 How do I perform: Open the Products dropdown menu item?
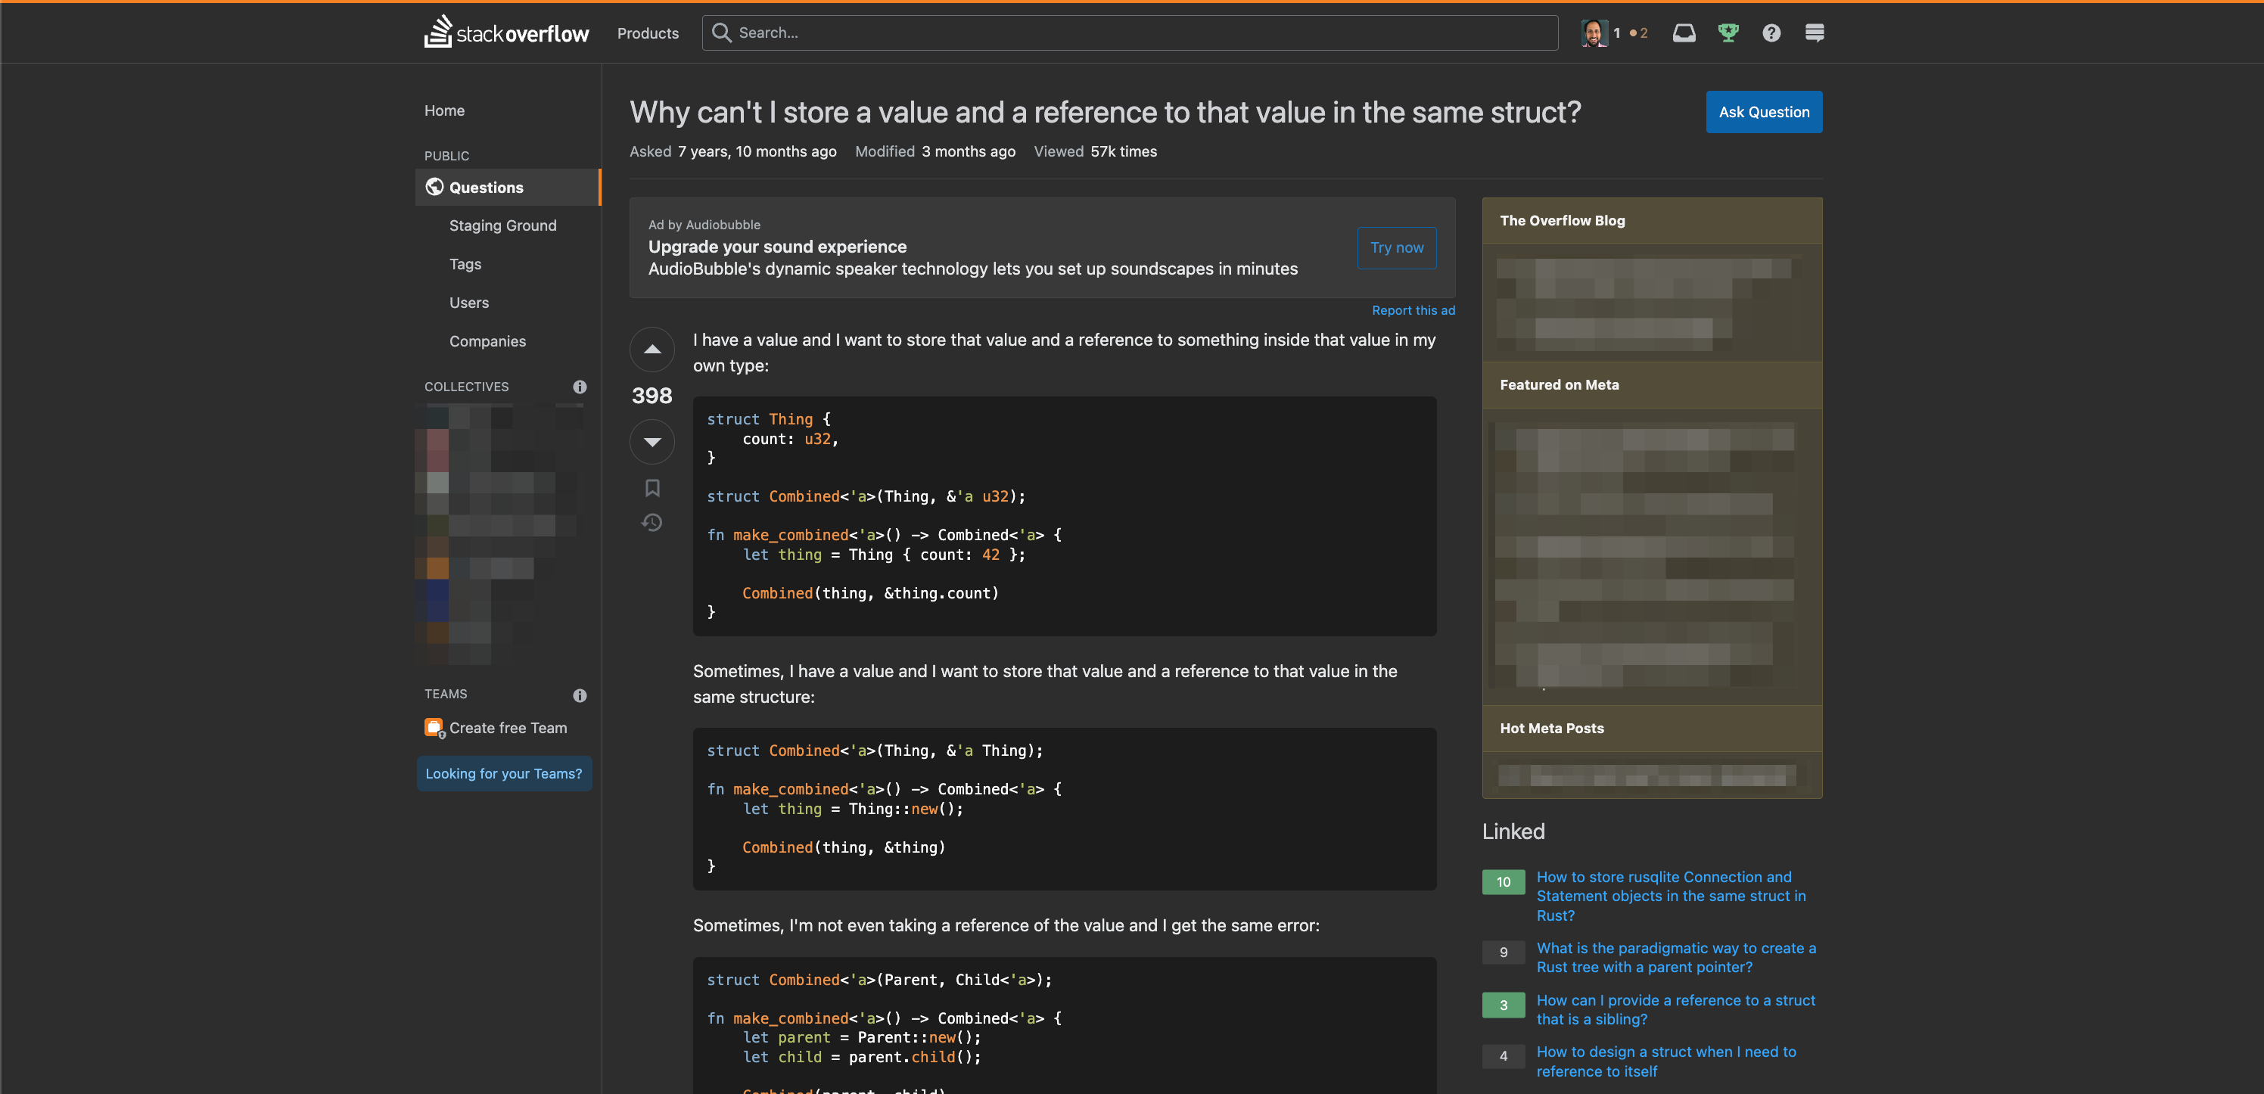(x=647, y=32)
